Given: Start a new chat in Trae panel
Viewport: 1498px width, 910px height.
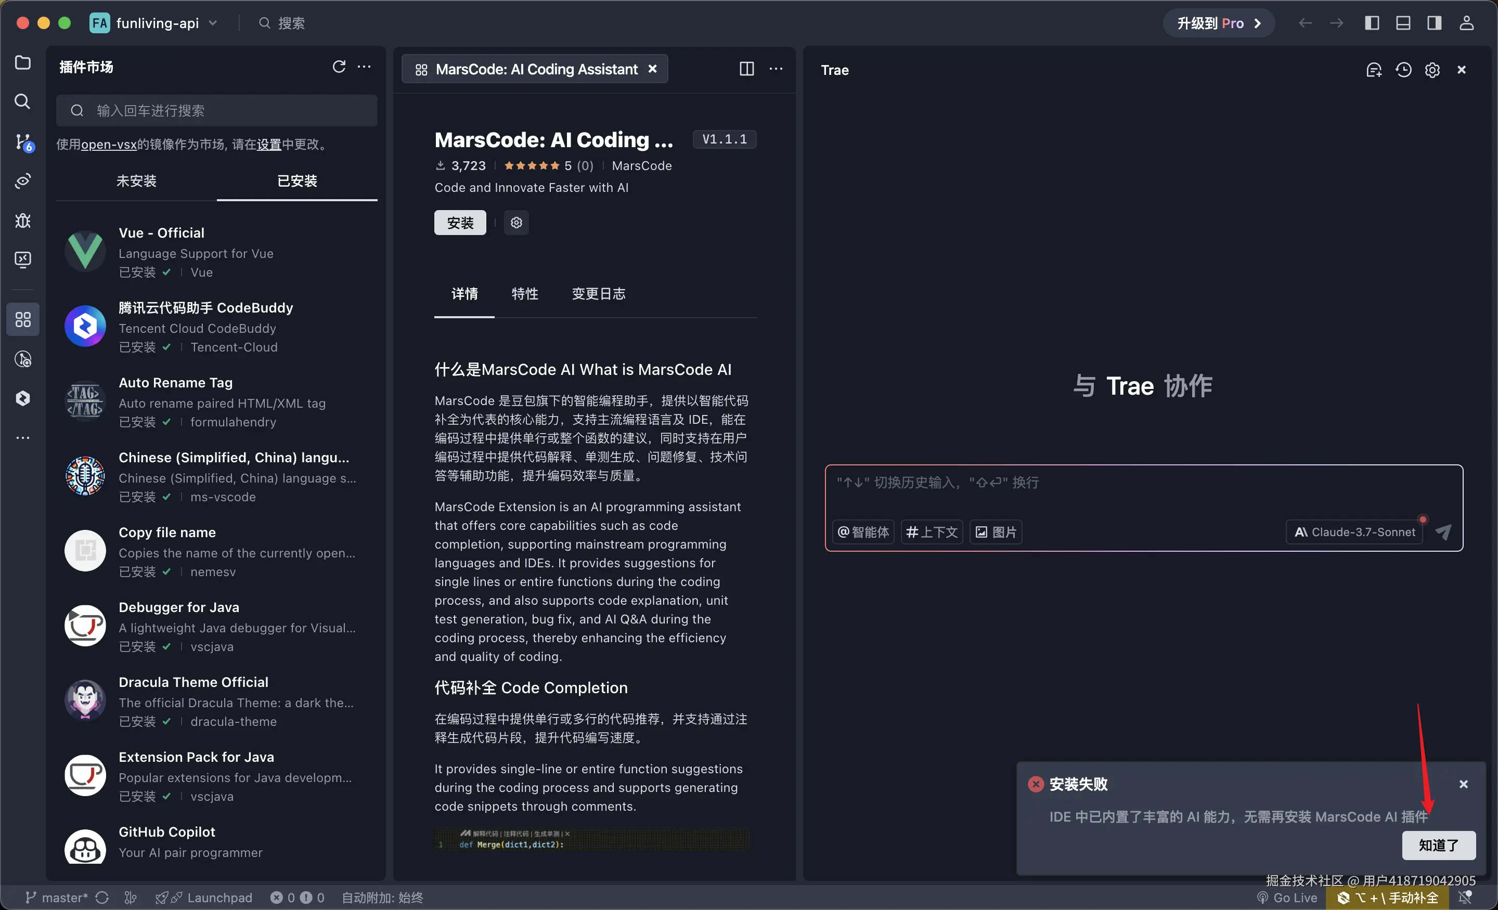Looking at the screenshot, I should (x=1375, y=69).
